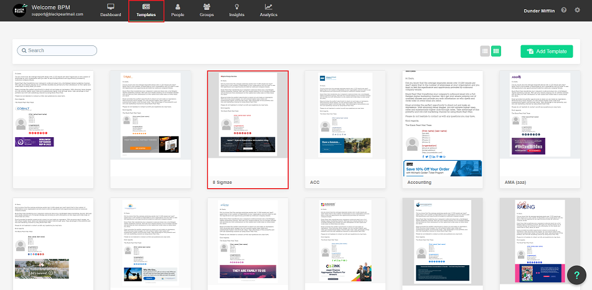
Task: Click the help question mark in header
Action: click(563, 10)
